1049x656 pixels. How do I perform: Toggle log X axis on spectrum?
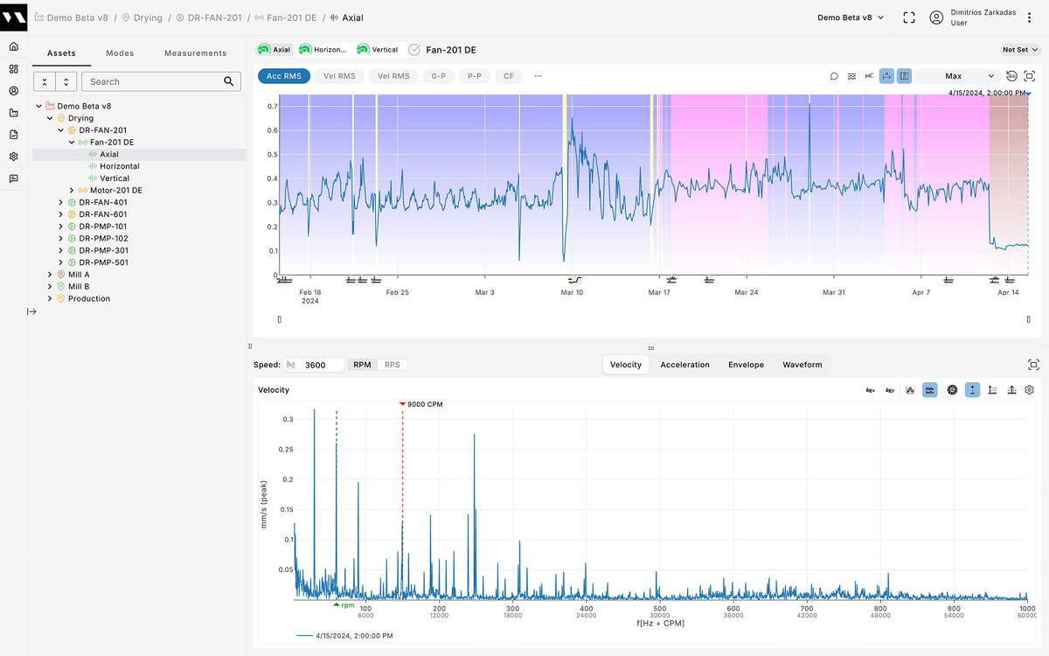click(x=870, y=390)
